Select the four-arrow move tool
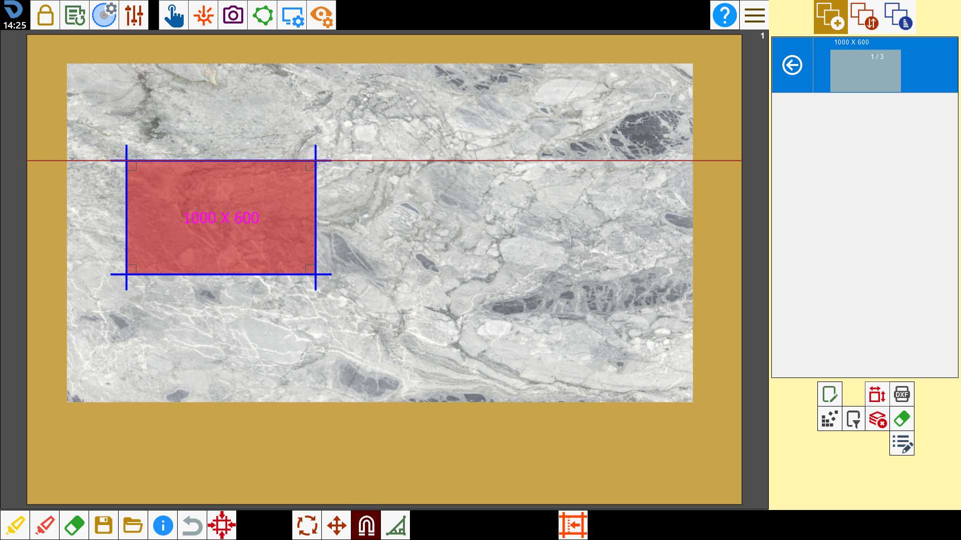This screenshot has width=961, height=540. coord(336,525)
